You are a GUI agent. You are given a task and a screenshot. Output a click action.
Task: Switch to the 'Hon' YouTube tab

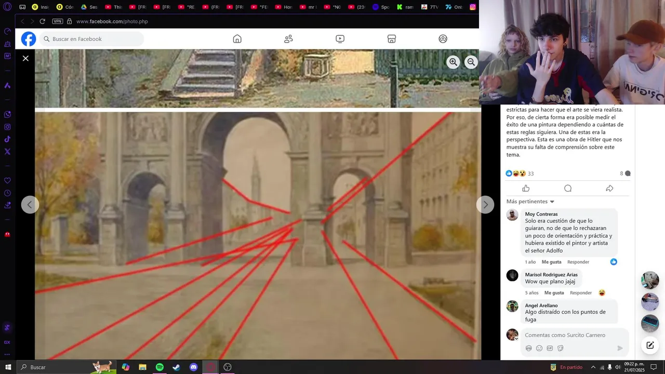tap(283, 7)
